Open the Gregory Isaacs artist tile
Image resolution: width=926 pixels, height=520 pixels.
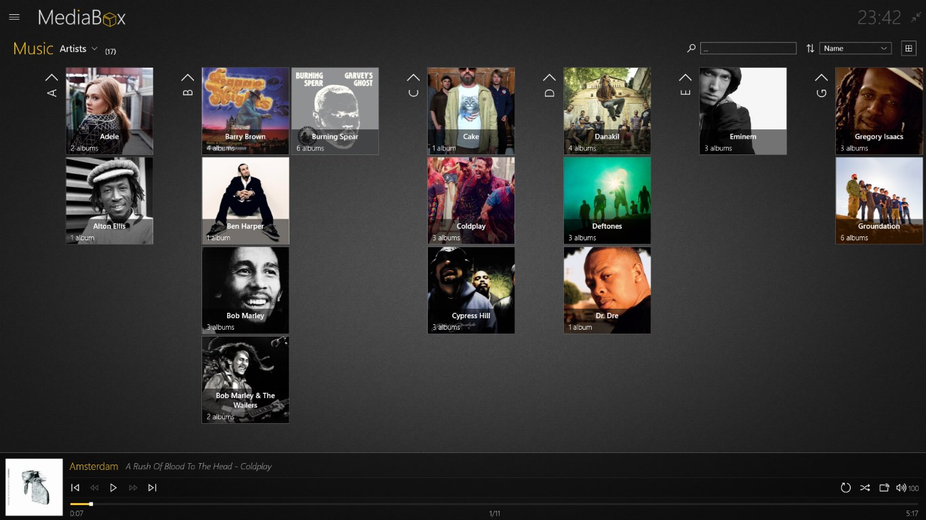879,111
